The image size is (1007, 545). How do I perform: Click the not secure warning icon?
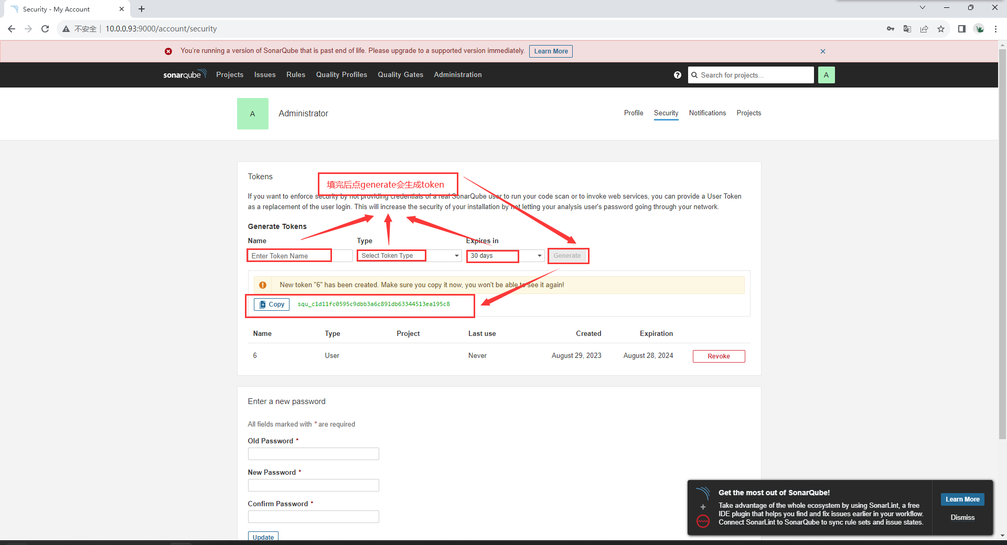(x=66, y=29)
